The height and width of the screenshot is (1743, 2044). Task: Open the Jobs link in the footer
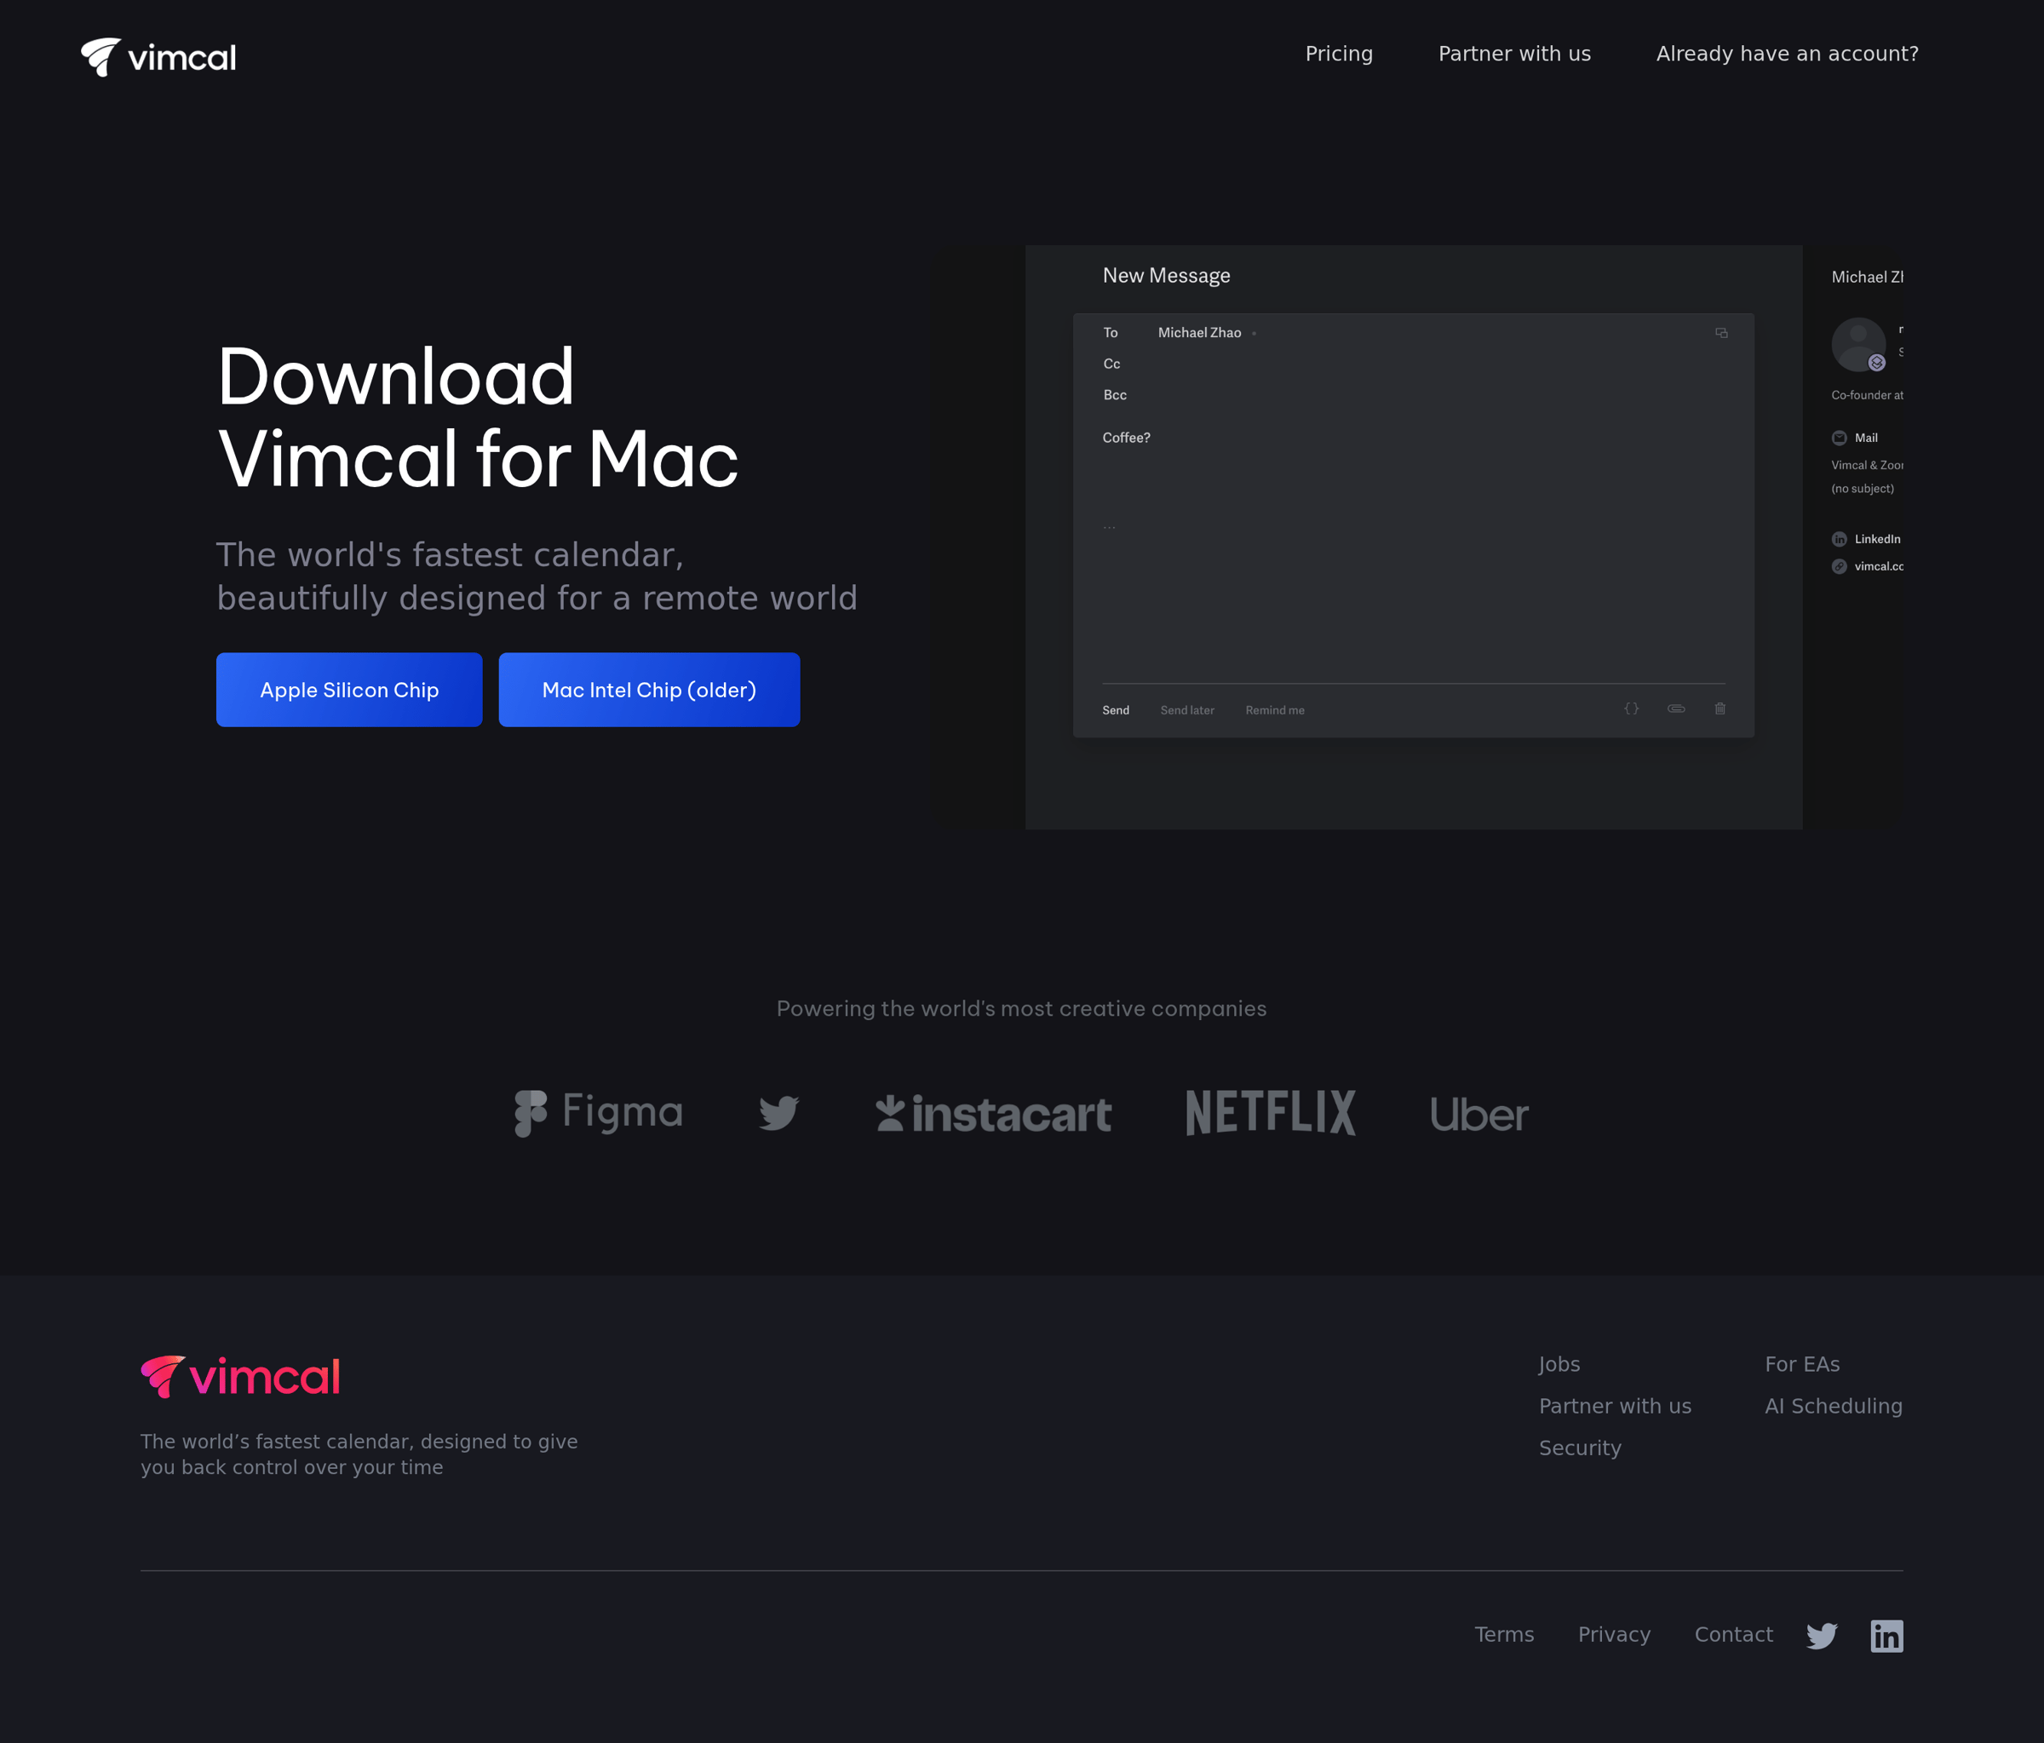tap(1559, 1363)
